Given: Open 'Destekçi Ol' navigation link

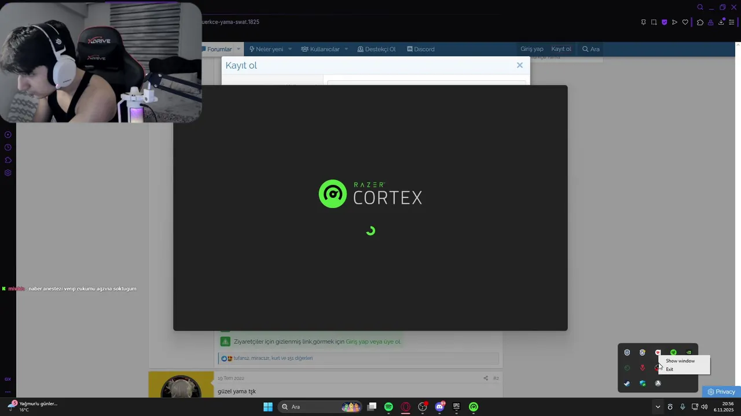Looking at the screenshot, I should click(x=376, y=49).
